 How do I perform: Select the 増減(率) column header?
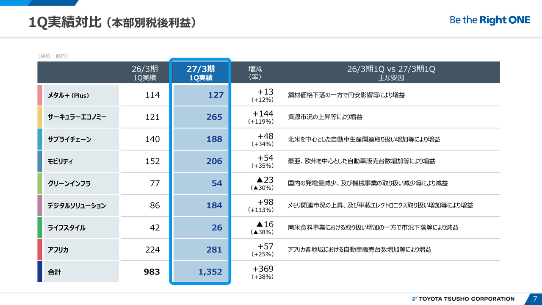coord(255,73)
